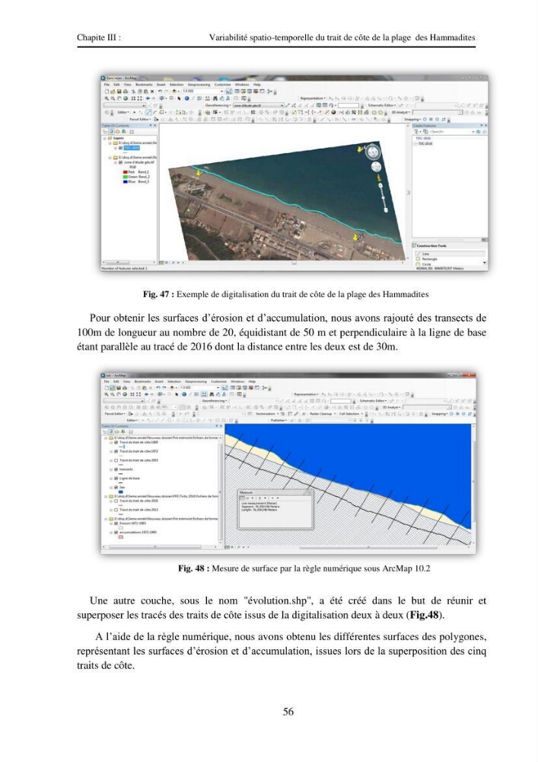Click List By Visibility in Fig. 48 contents
Viewport: 538px width, 762px height.
click(x=117, y=431)
